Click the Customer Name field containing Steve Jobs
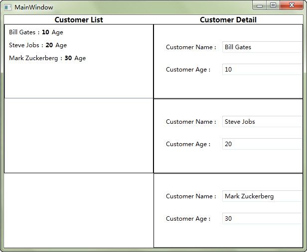 [x=262, y=121]
